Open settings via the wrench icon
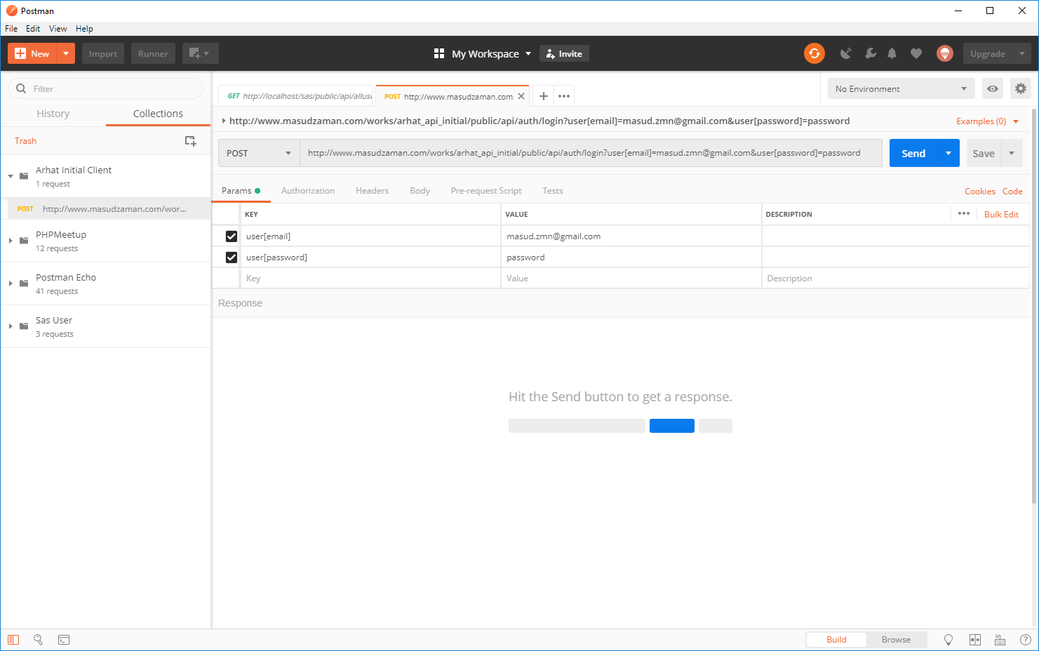 point(870,53)
